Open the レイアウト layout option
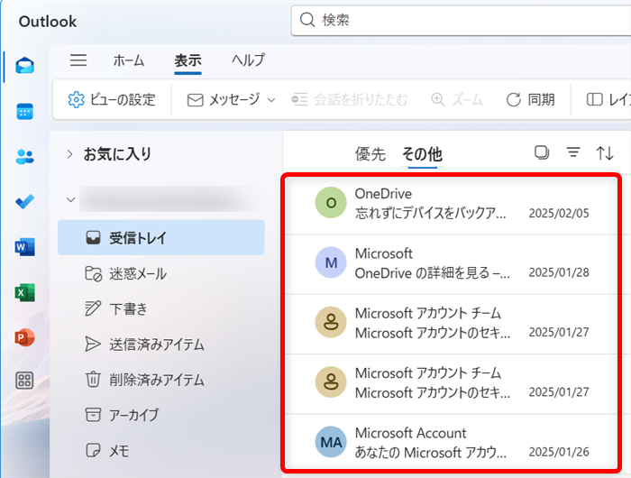This screenshot has height=478, width=631. click(608, 99)
